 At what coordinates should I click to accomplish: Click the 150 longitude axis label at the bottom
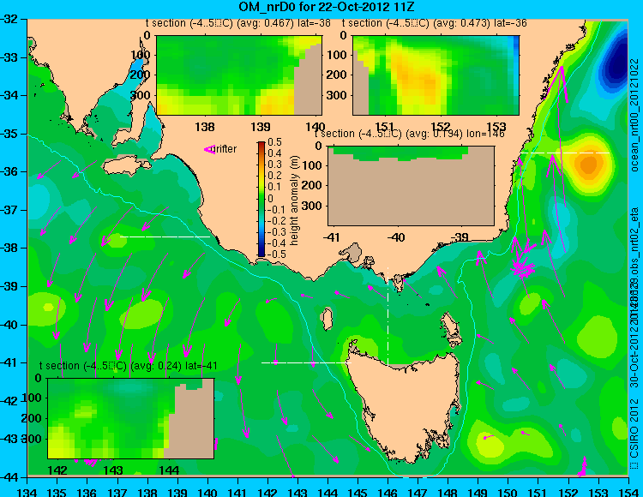point(508,492)
